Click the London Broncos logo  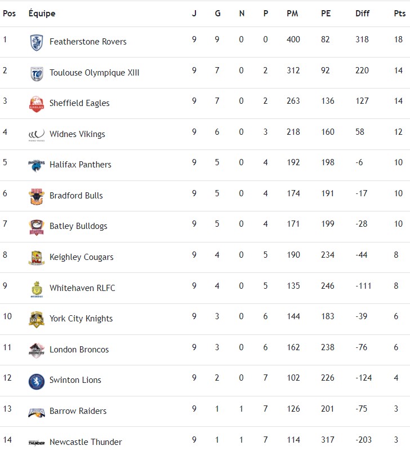(x=37, y=350)
